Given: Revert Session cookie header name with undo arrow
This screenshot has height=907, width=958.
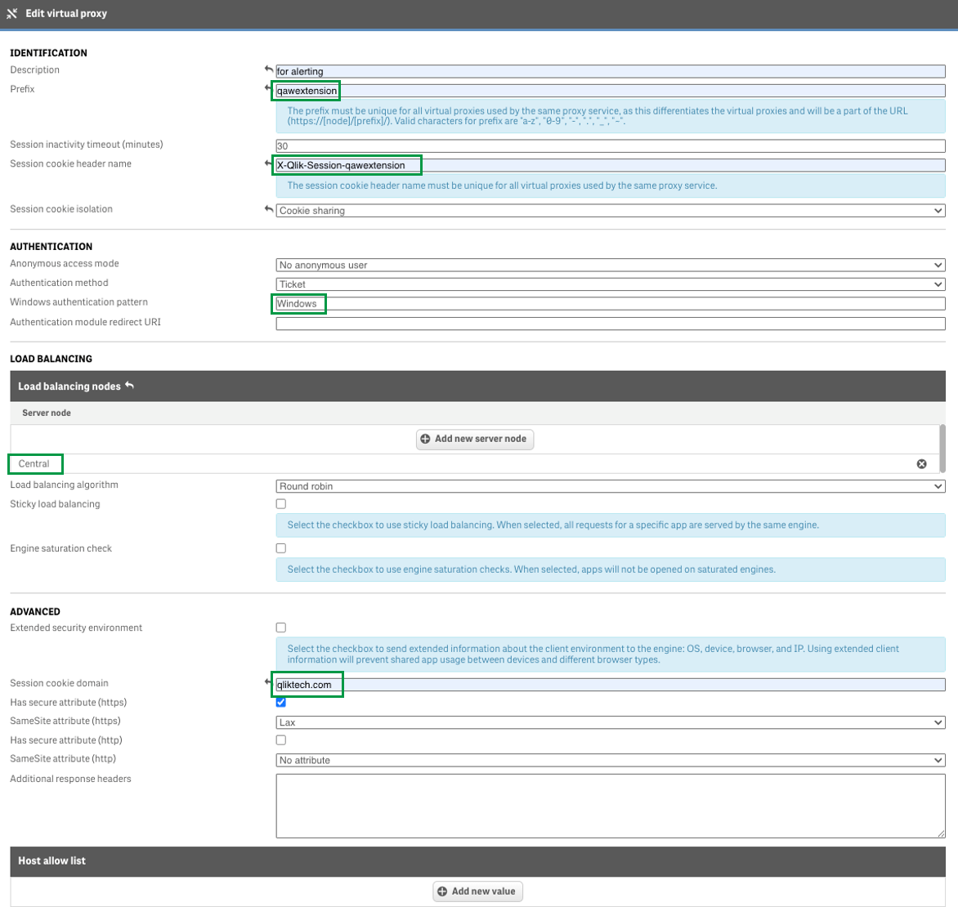Looking at the screenshot, I should (x=268, y=161).
